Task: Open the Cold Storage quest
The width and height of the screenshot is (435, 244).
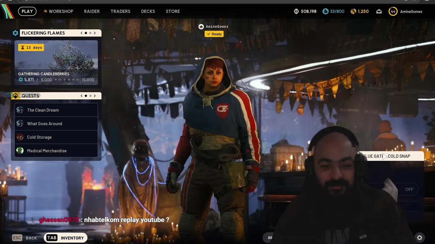Action: tap(56, 137)
